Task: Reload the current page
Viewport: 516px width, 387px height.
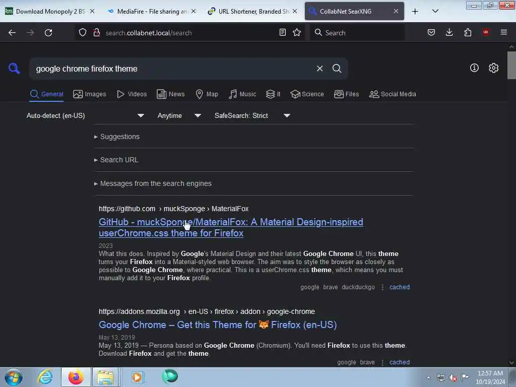Action: (48, 33)
